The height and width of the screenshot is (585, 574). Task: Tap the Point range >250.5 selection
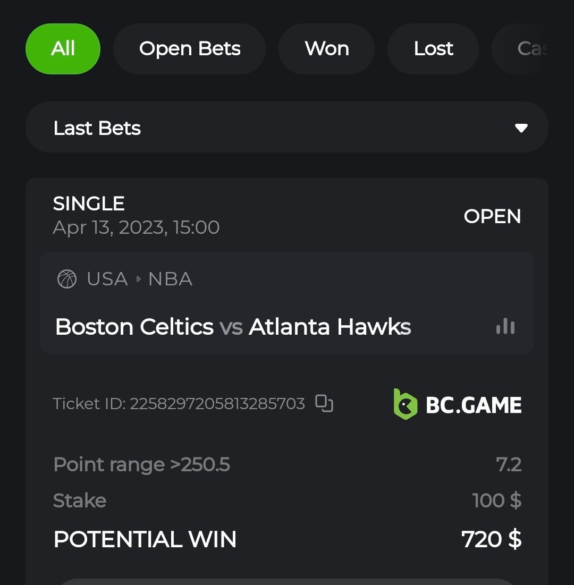(142, 465)
